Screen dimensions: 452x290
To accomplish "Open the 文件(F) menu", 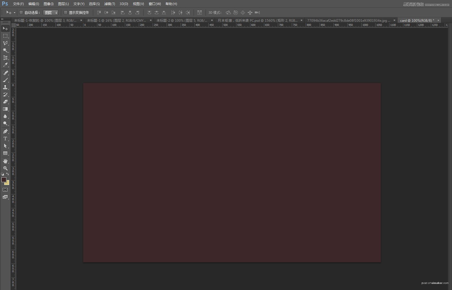I will coord(18,4).
